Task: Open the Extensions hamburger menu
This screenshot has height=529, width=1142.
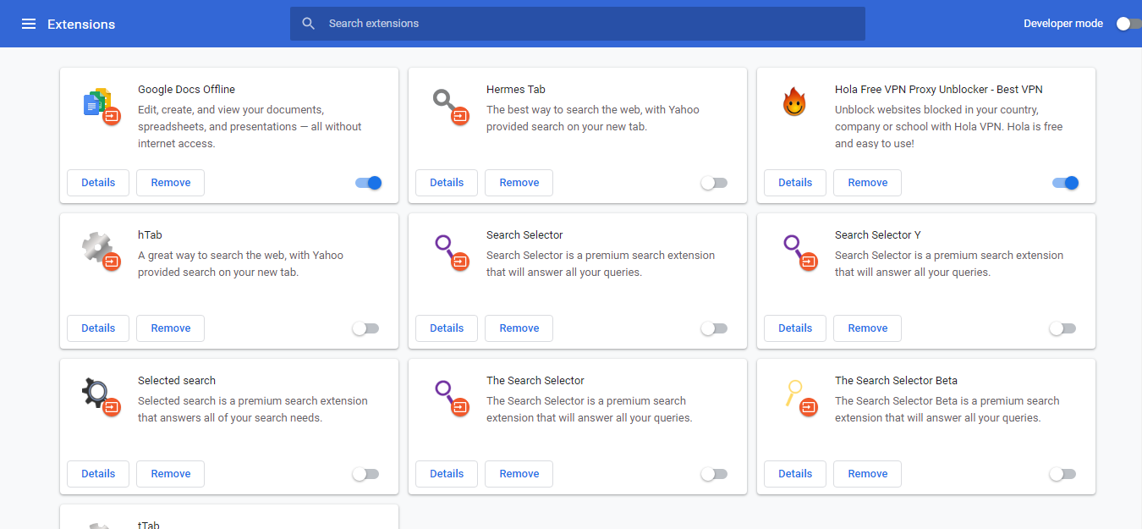Action: [28, 23]
